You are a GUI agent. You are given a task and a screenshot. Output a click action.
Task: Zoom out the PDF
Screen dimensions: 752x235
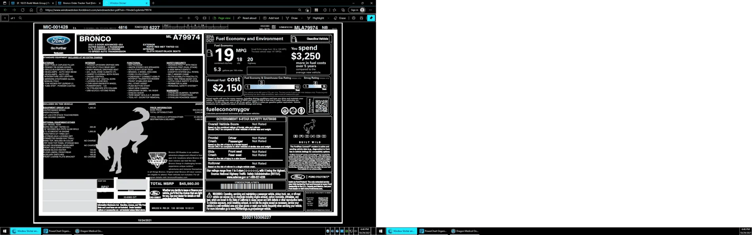(181, 18)
